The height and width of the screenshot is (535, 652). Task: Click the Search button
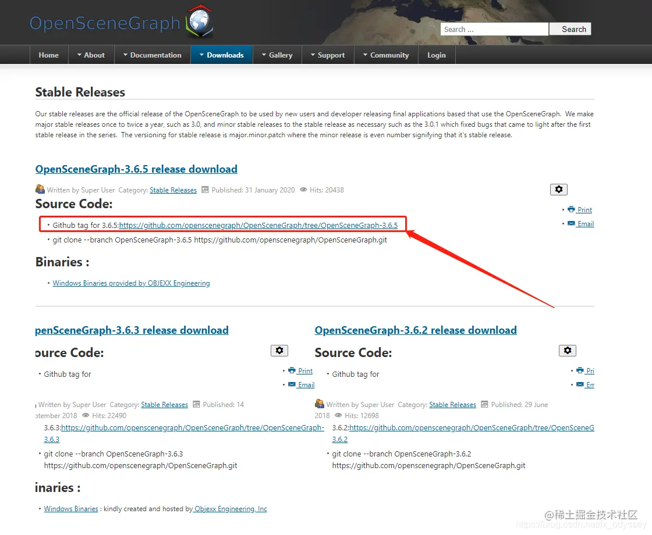tap(570, 29)
